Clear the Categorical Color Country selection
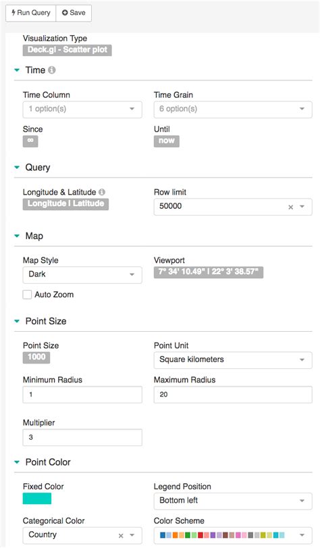 121,535
